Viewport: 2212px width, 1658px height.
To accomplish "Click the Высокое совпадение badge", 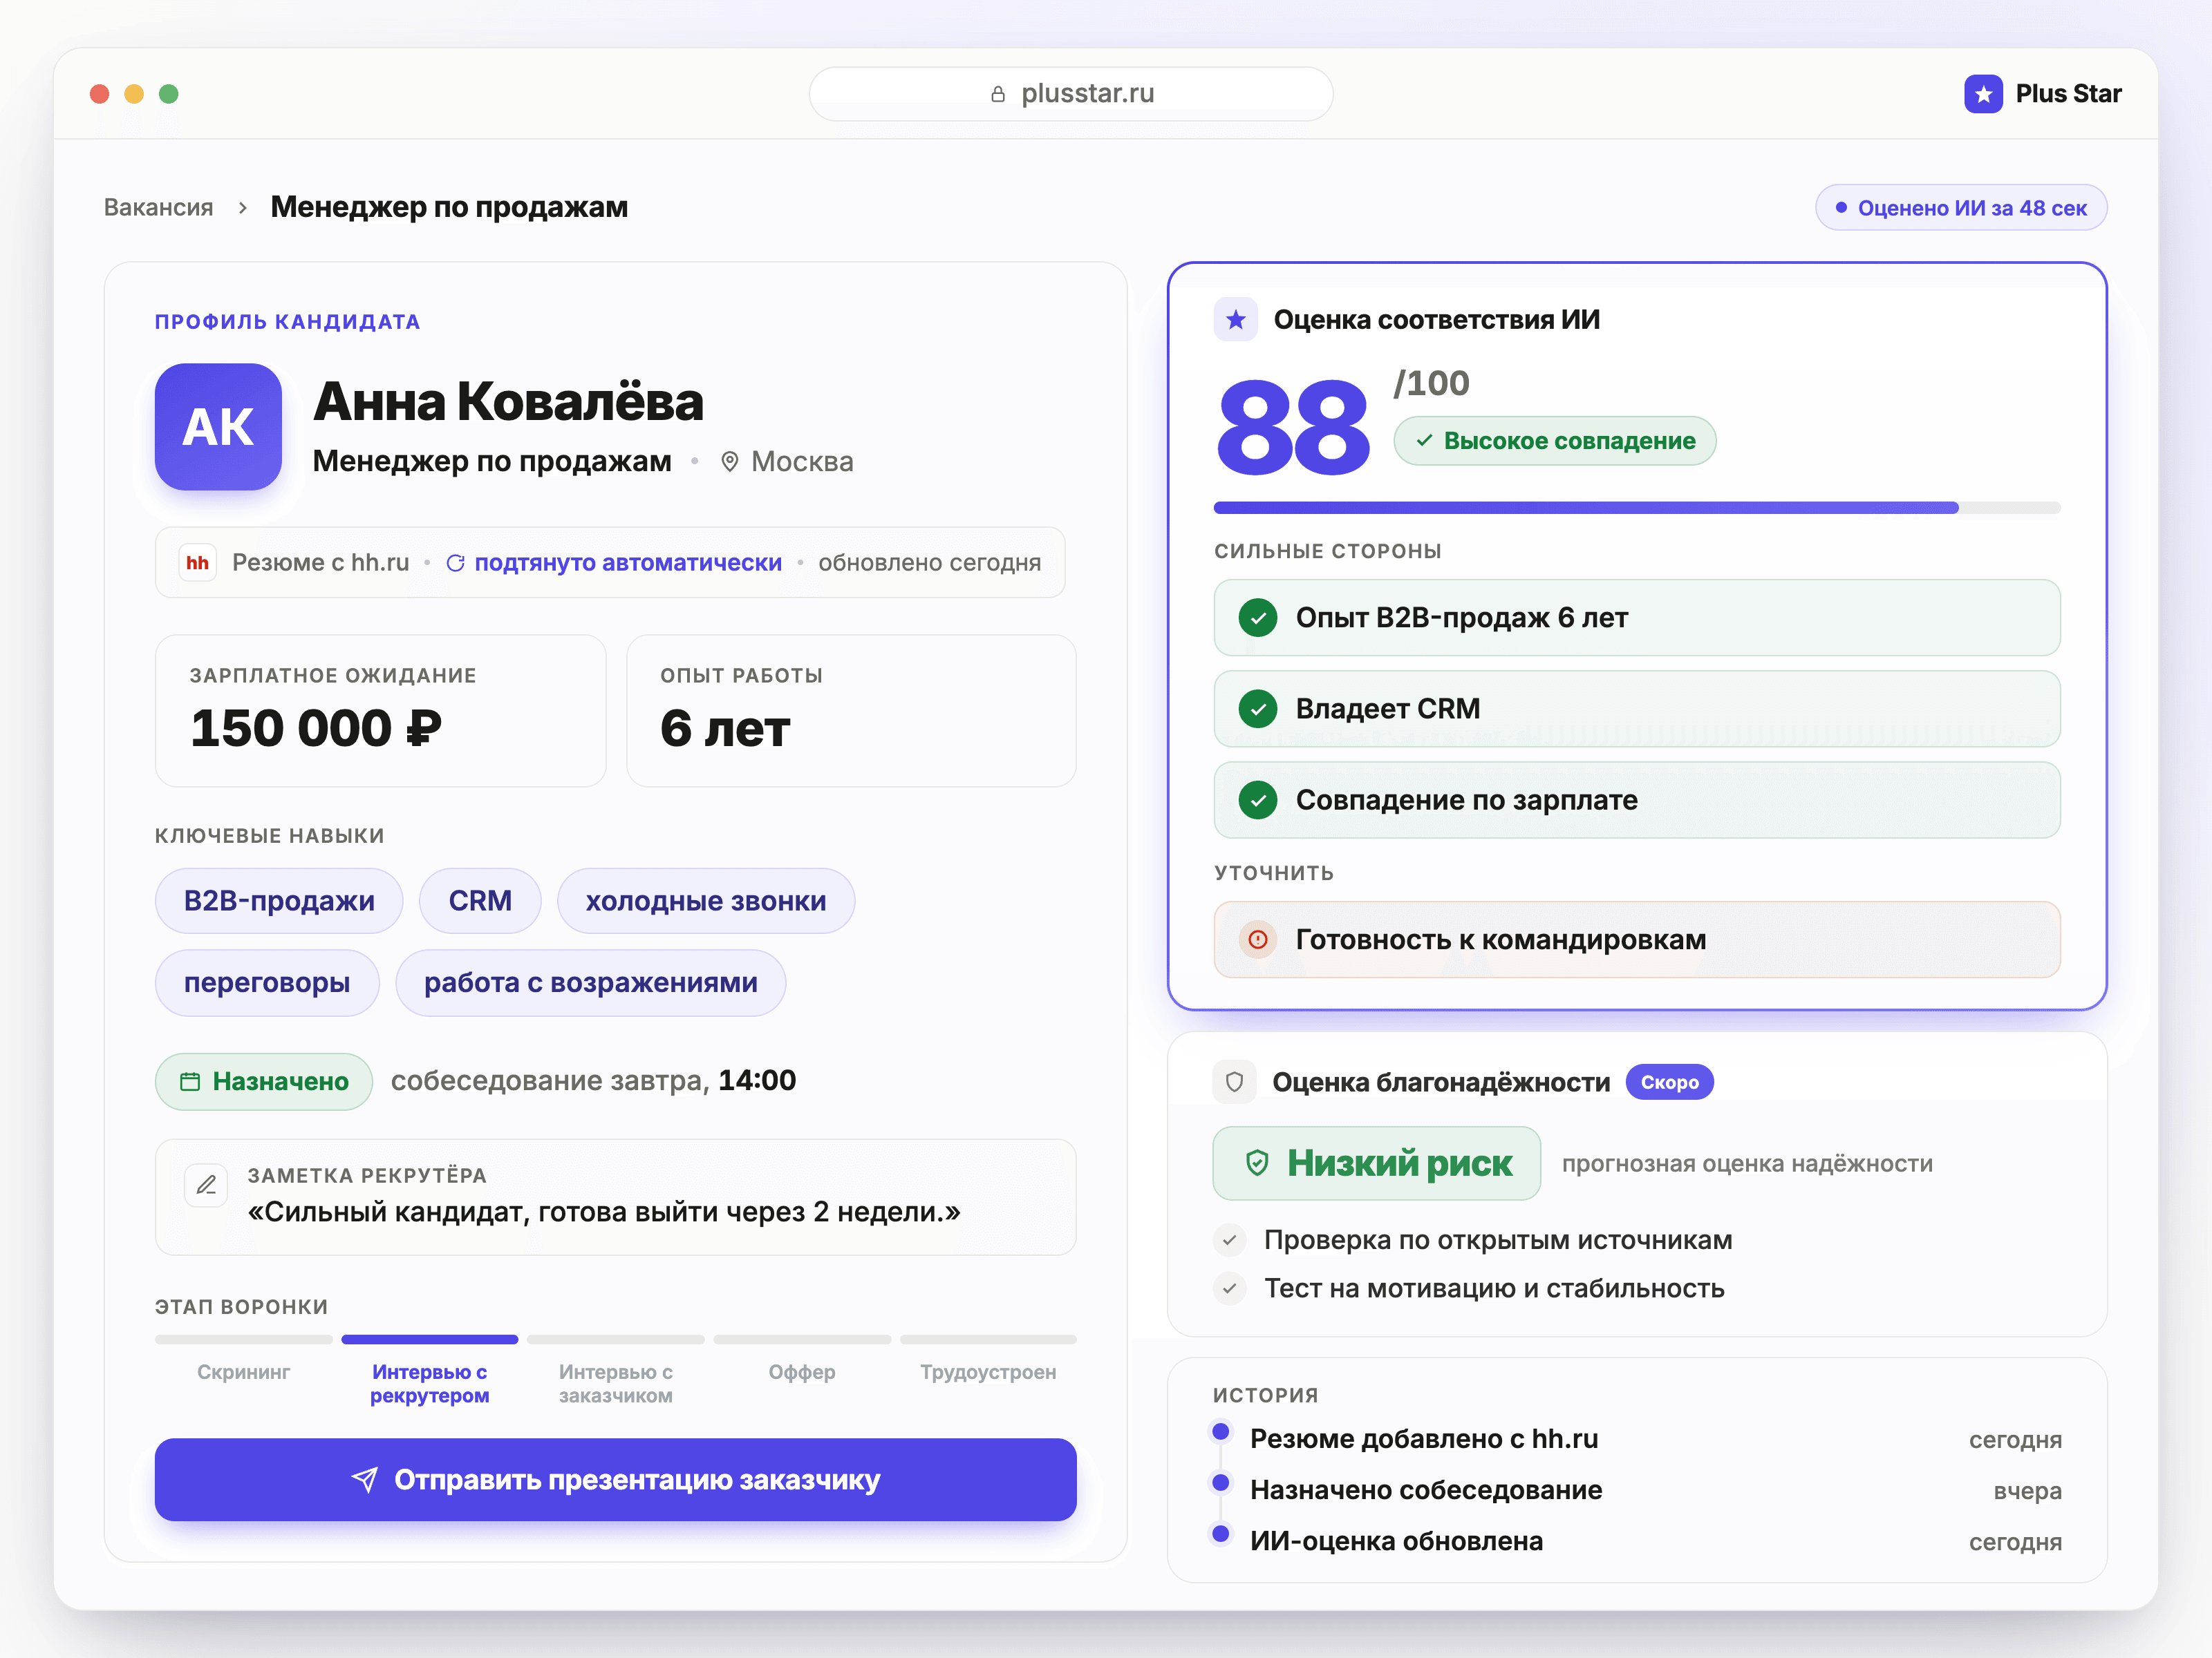I will pyautogui.click(x=1555, y=441).
